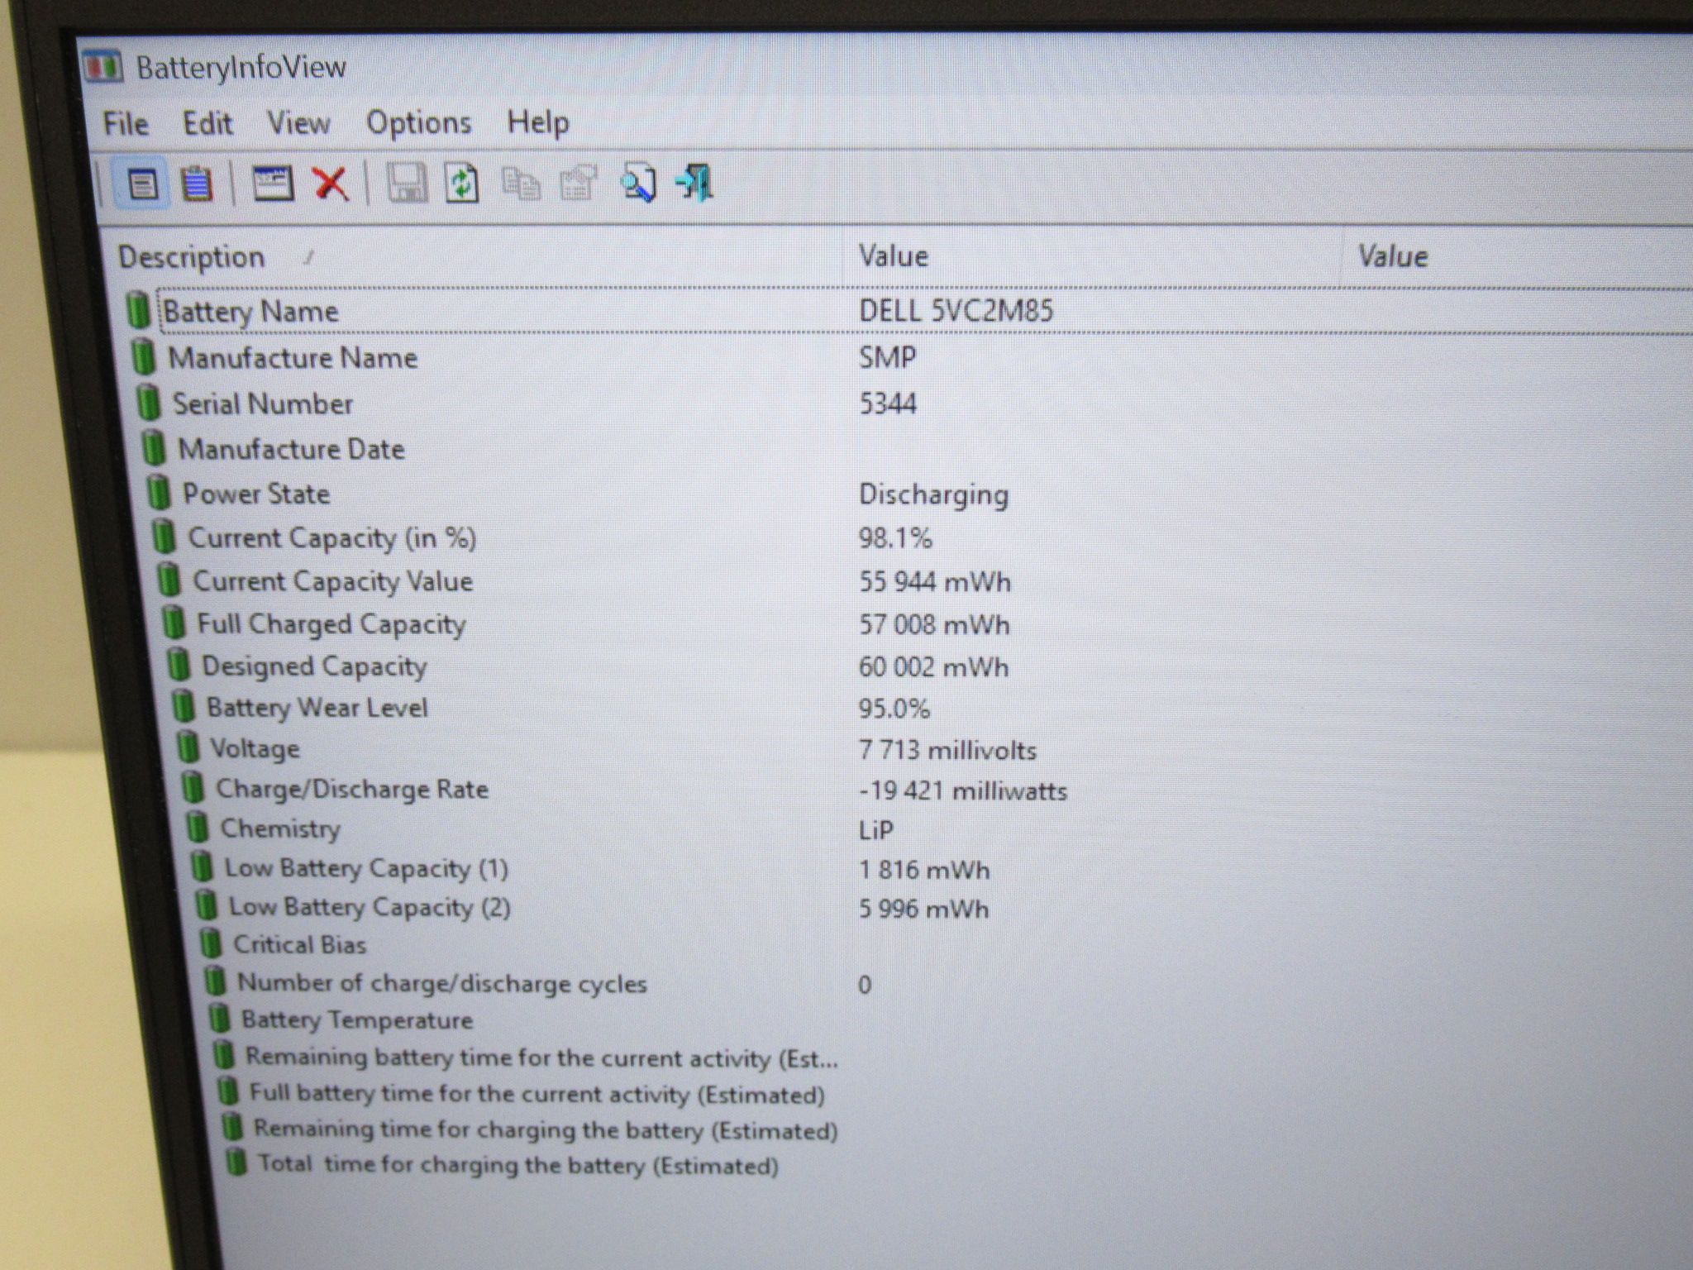Viewport: 1693px width, 1270px height.
Task: Open the File menu
Action: click(126, 124)
